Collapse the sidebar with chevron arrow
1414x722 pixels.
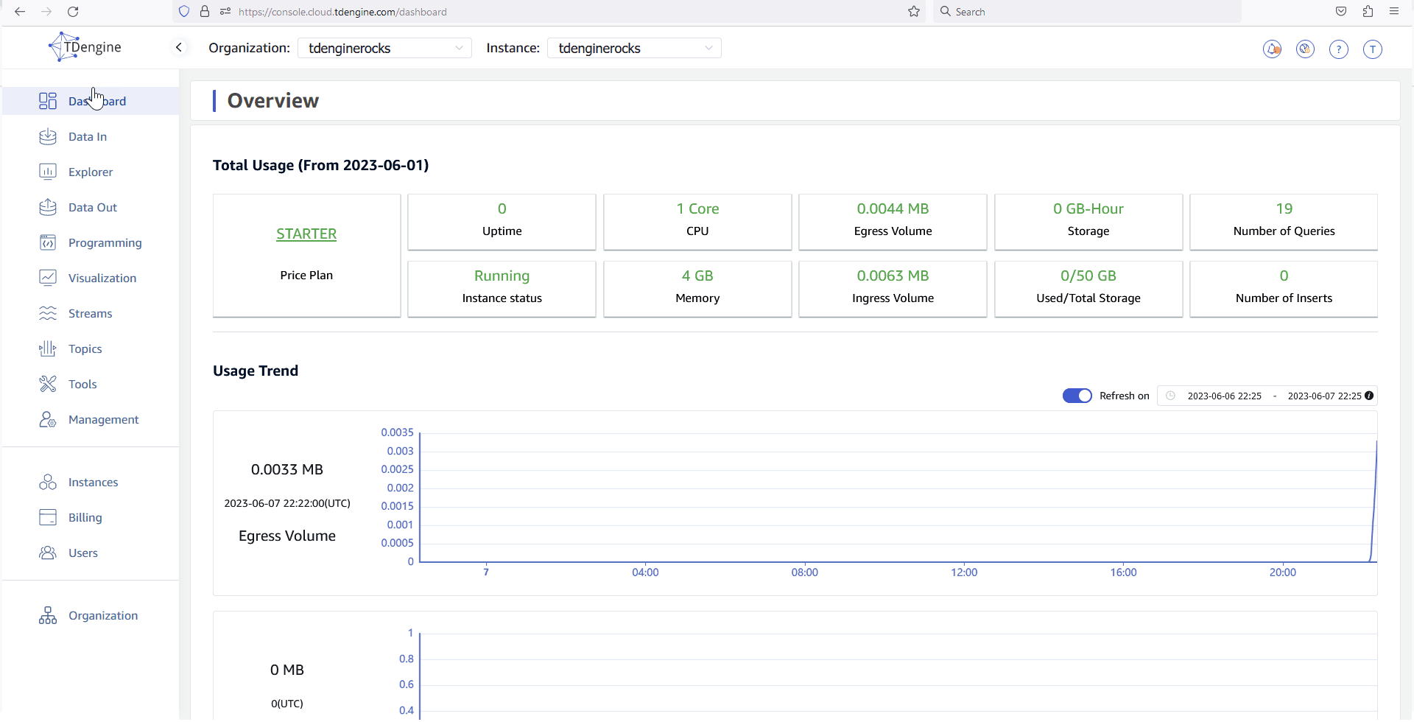[x=179, y=48]
